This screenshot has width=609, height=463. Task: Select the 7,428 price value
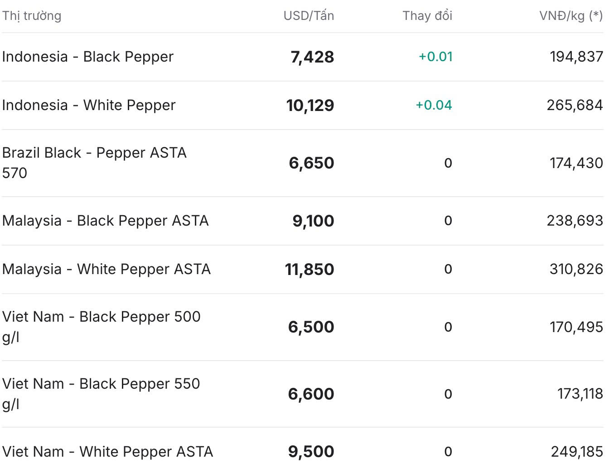(312, 57)
